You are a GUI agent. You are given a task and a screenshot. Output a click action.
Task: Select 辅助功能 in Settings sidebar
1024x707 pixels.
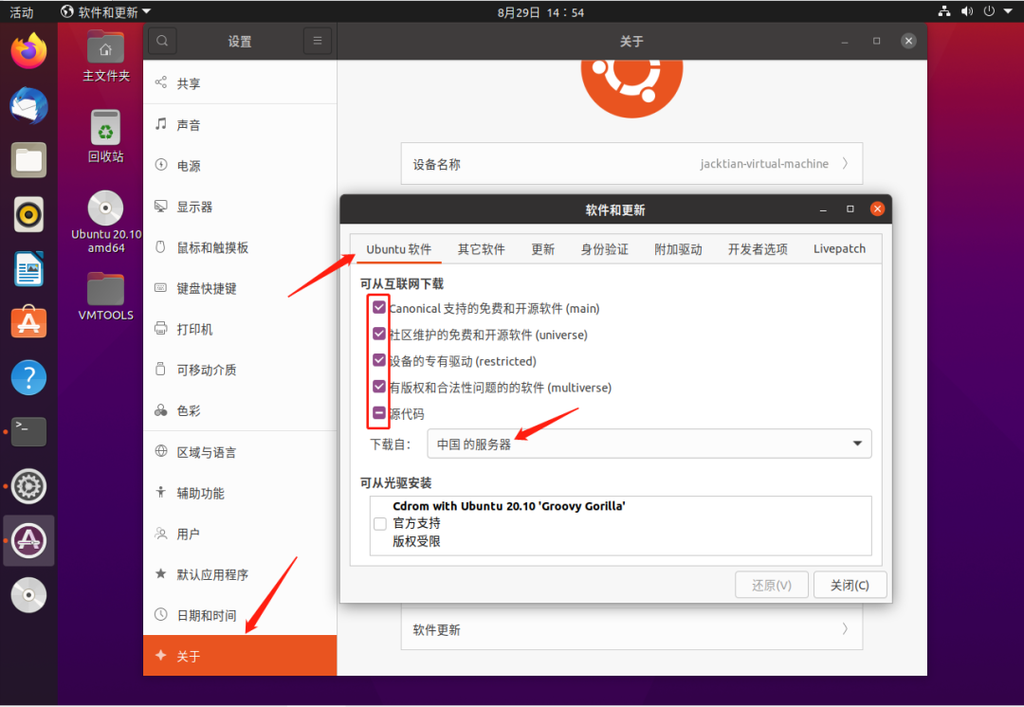tap(240, 493)
